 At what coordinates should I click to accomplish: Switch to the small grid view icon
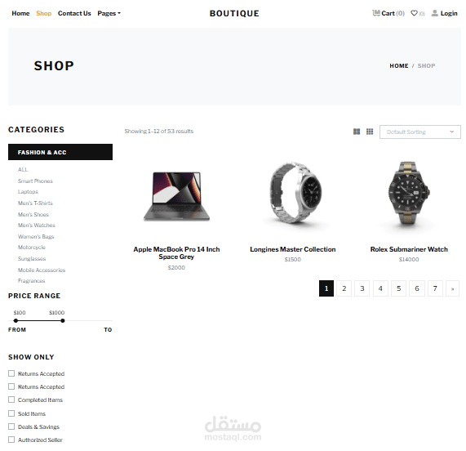(x=370, y=132)
